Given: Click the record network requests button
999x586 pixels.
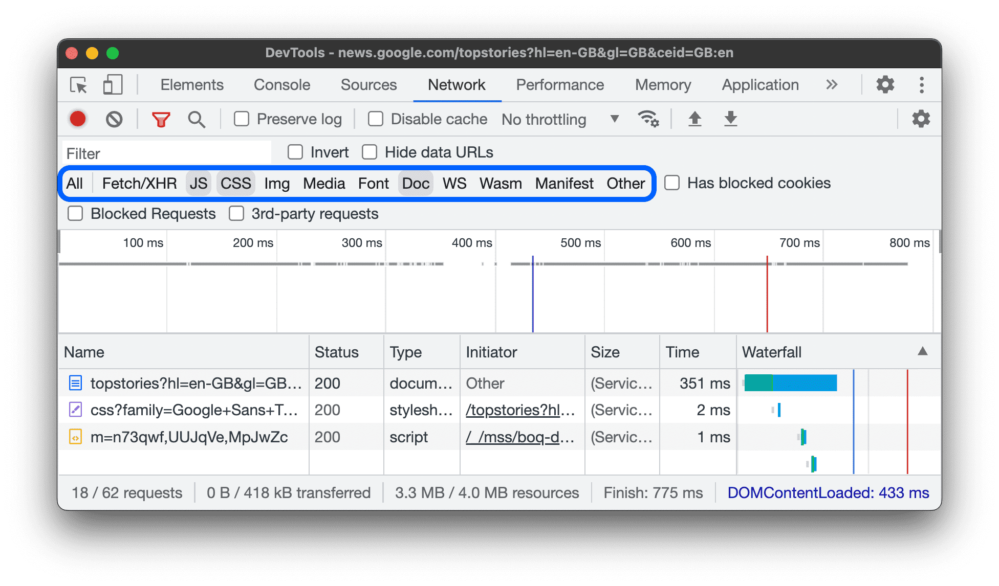Looking at the screenshot, I should [78, 119].
